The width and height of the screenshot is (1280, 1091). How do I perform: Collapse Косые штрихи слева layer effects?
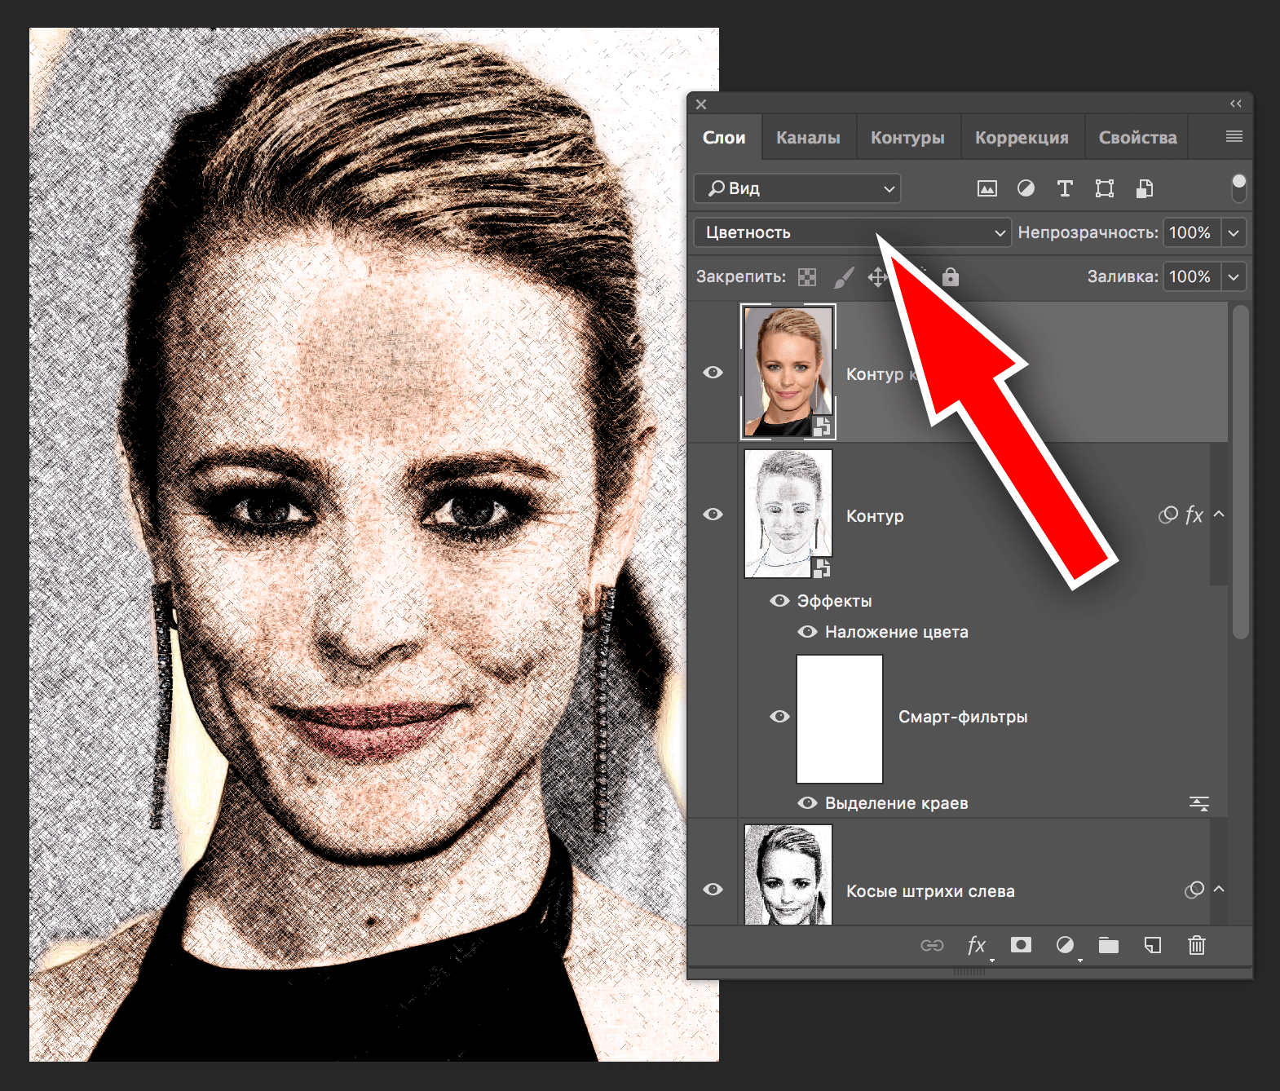1219,889
